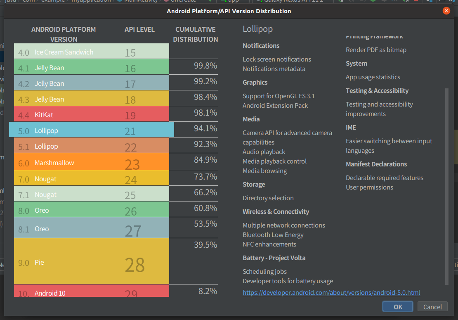This screenshot has height=320, width=458.
Task: Choose the 4.4 KitKat bar
Action: 92,114
